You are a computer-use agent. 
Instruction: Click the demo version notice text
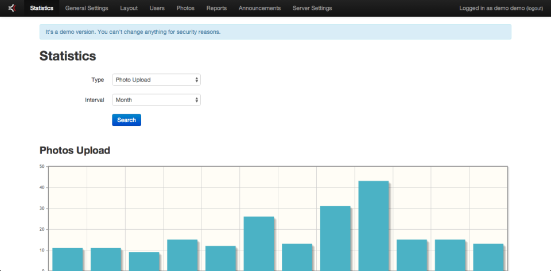tap(133, 32)
